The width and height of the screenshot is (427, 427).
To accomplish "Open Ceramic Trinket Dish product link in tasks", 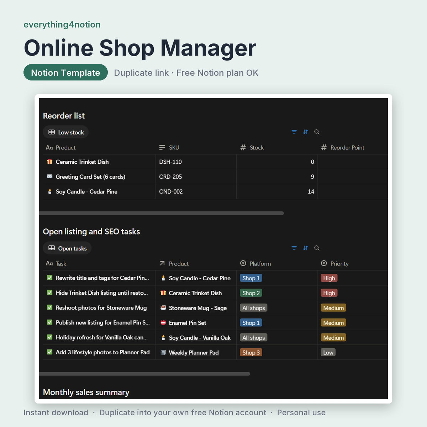I will coord(195,293).
